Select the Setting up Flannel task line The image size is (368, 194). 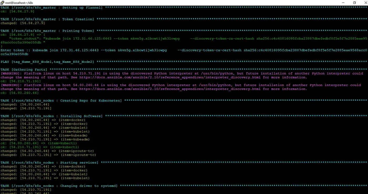click(x=184, y=8)
